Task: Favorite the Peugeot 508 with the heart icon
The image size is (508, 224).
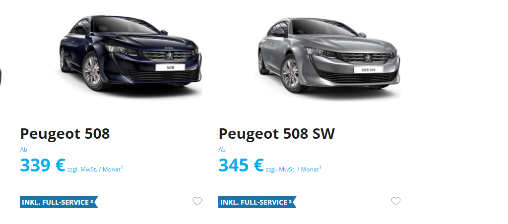Action: click(x=197, y=201)
